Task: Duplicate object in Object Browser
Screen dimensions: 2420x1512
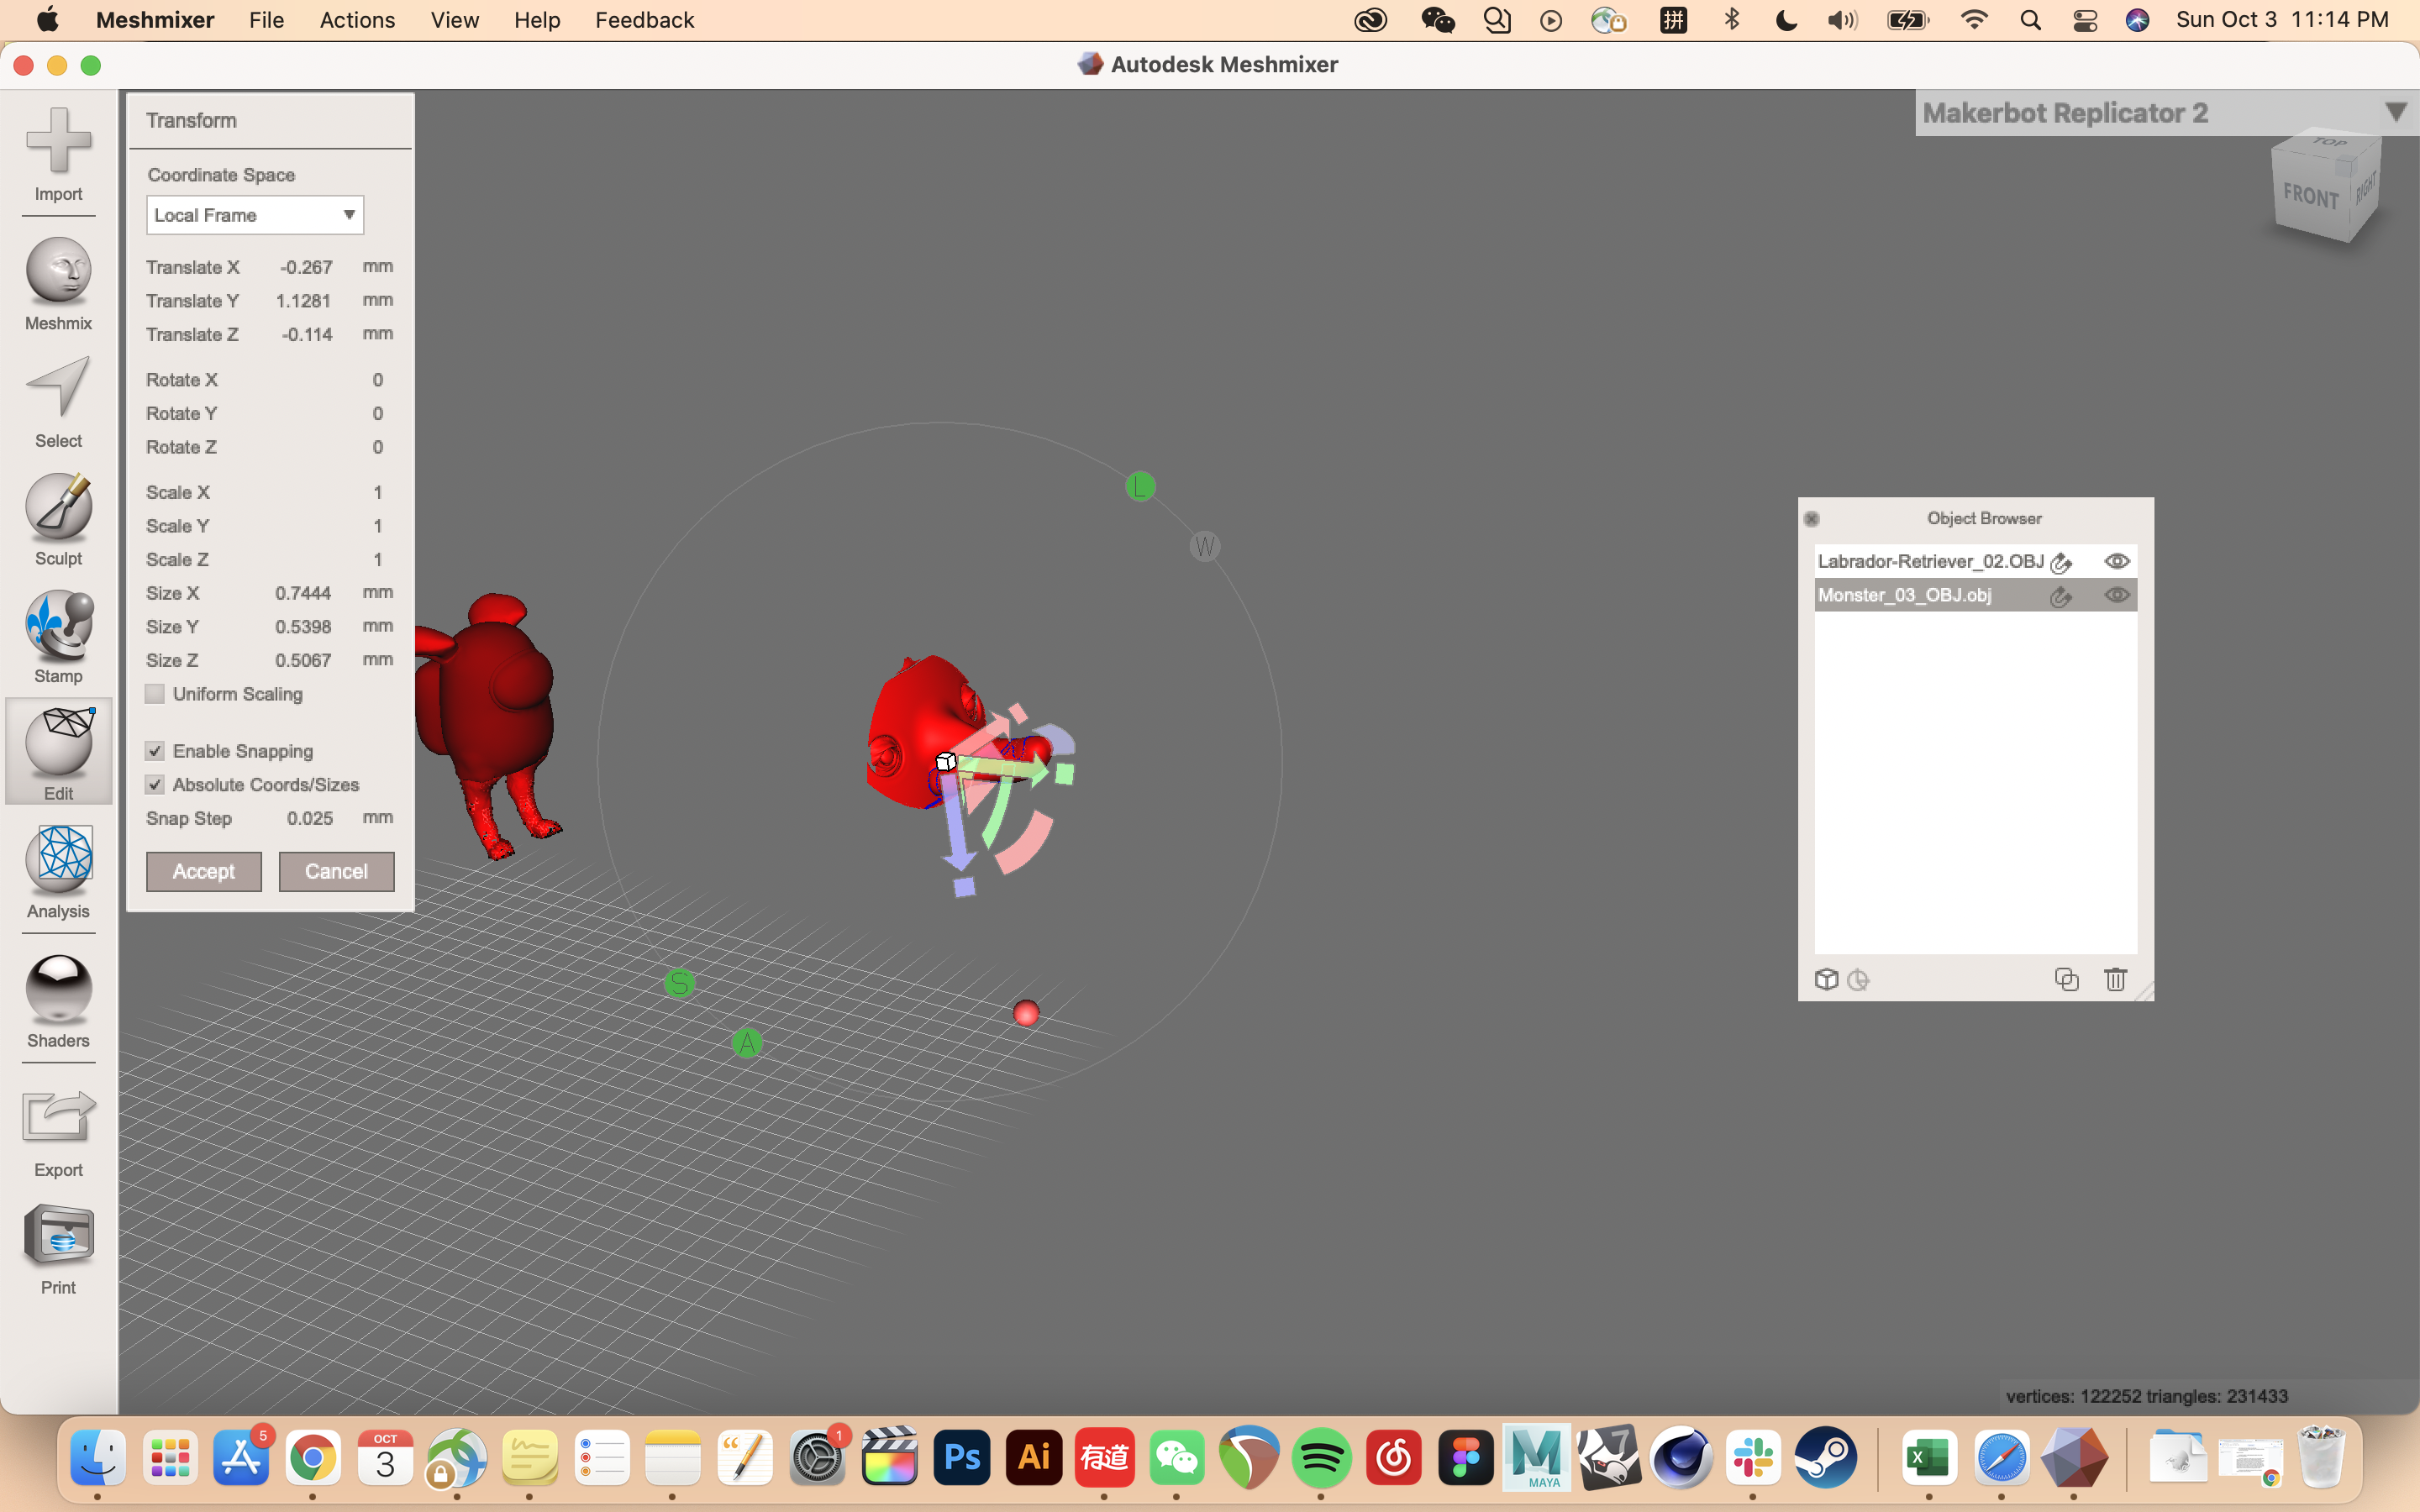Action: 2066,980
